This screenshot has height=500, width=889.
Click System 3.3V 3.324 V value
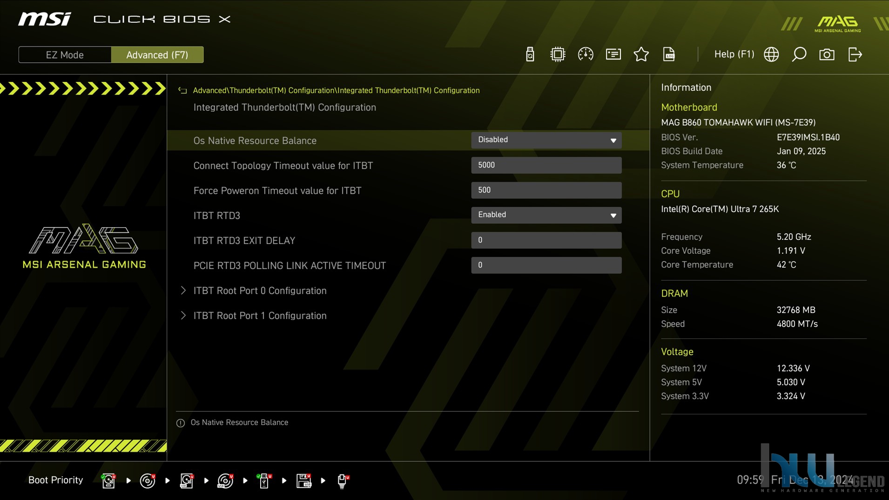click(791, 396)
